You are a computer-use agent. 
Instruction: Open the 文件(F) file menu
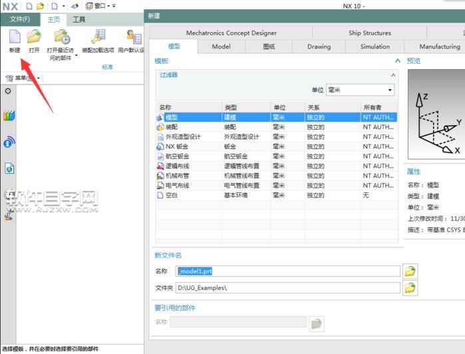[x=19, y=19]
